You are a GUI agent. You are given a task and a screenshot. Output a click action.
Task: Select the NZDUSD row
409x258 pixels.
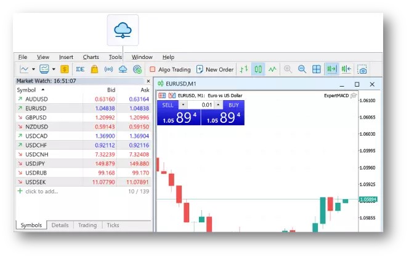click(84, 127)
